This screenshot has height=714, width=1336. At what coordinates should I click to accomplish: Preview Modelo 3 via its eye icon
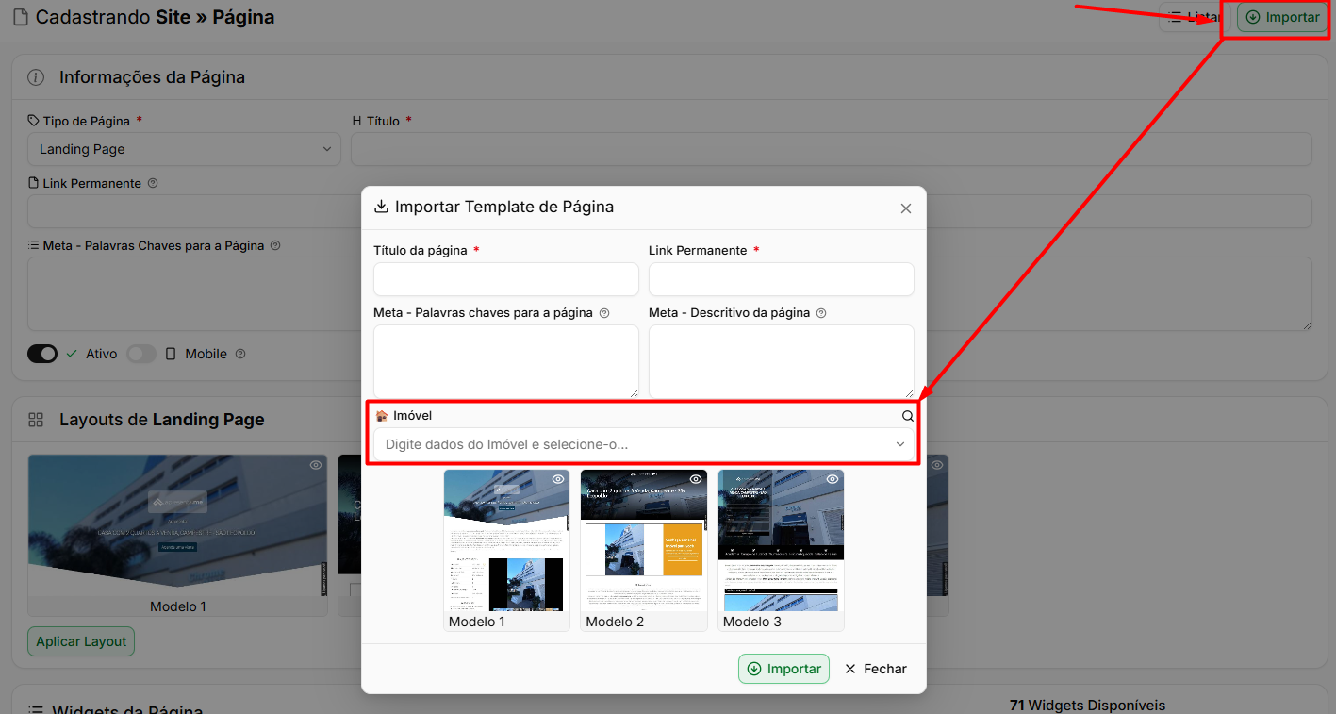[x=833, y=479]
